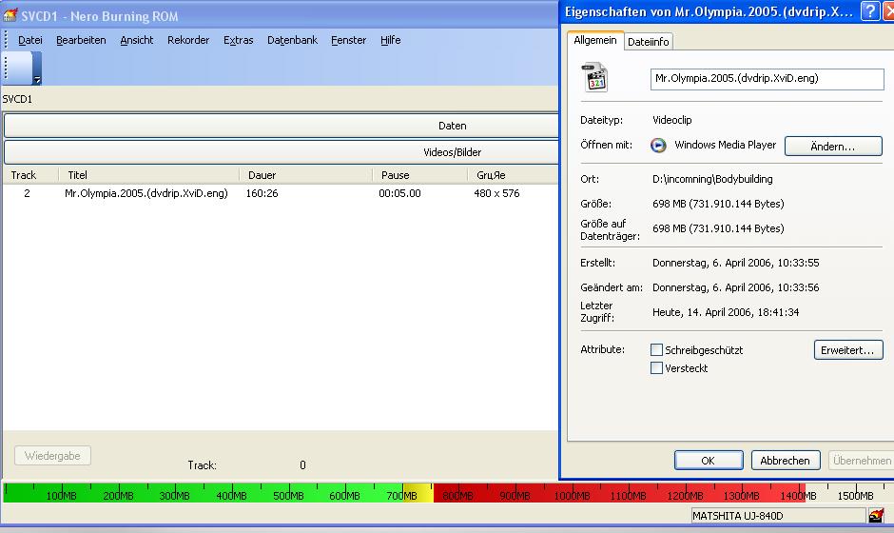Click the burn icon in the status bar
894x533 pixels.
click(876, 515)
